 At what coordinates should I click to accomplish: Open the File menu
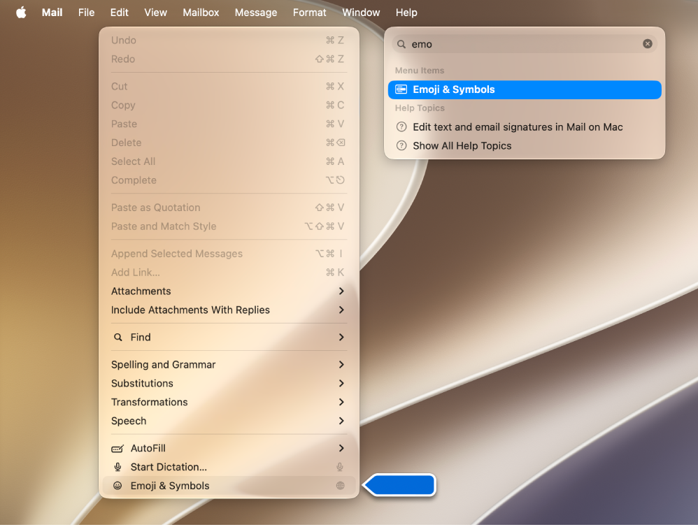(86, 13)
